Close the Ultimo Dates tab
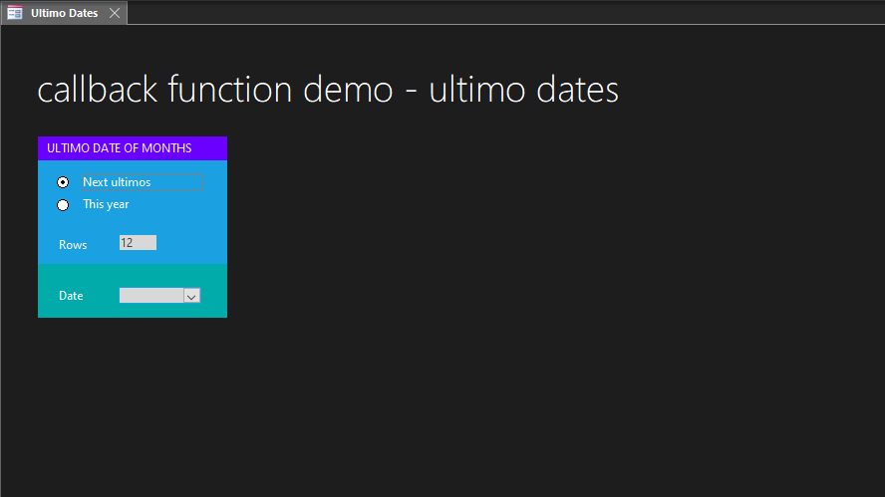This screenshot has height=497, width=885. (115, 13)
